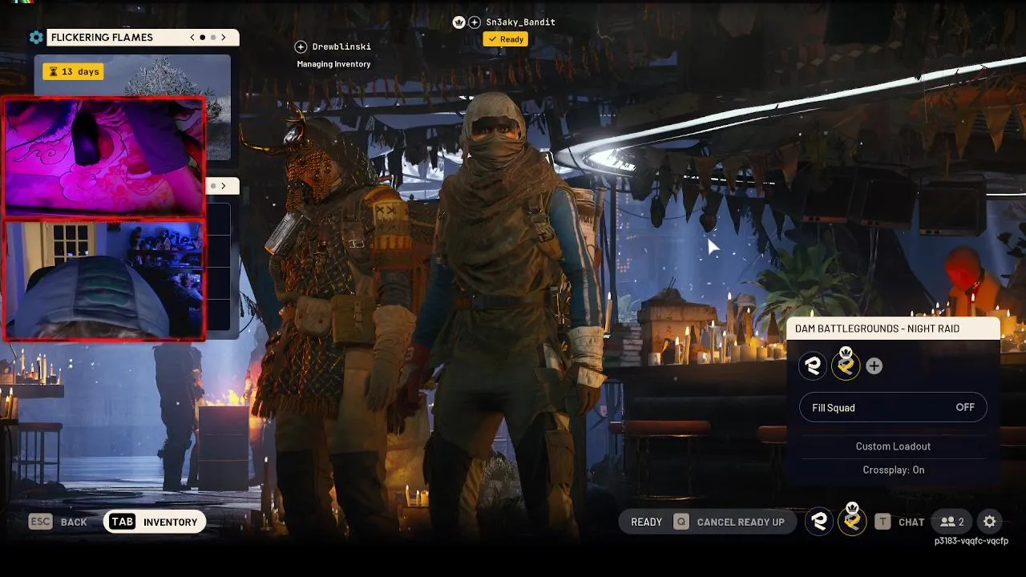The height and width of the screenshot is (577, 1026).
Task: Open the settings gear bottom right
Action: coord(990,522)
